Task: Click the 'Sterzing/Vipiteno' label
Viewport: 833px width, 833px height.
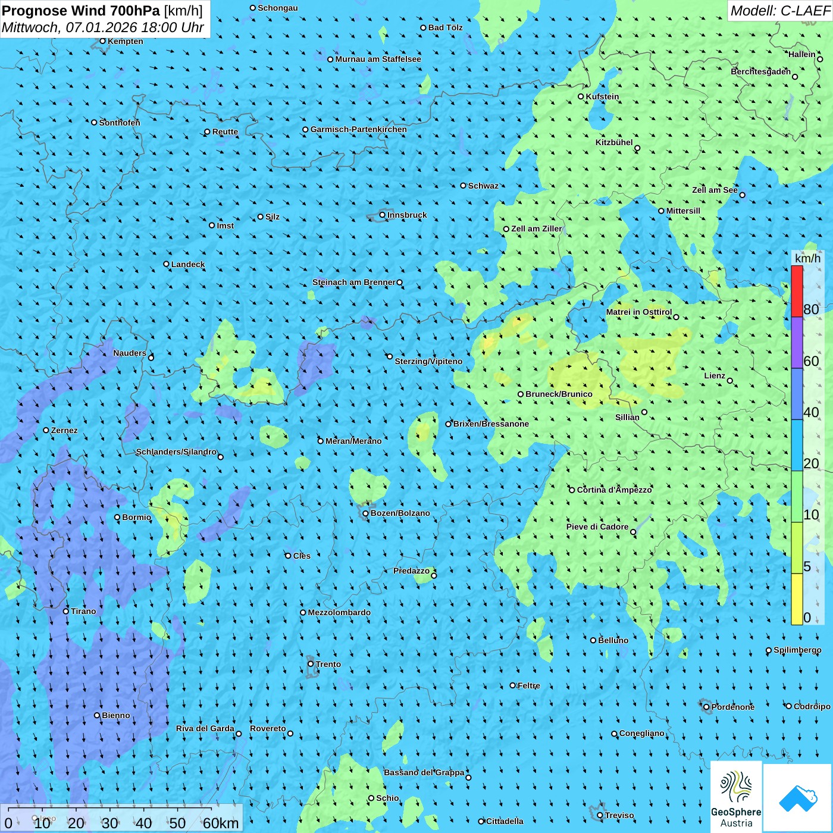Action: 428,361
